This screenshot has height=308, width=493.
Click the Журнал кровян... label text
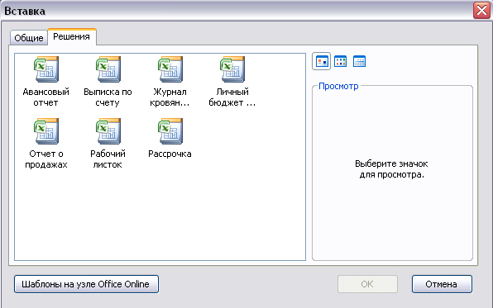point(170,97)
